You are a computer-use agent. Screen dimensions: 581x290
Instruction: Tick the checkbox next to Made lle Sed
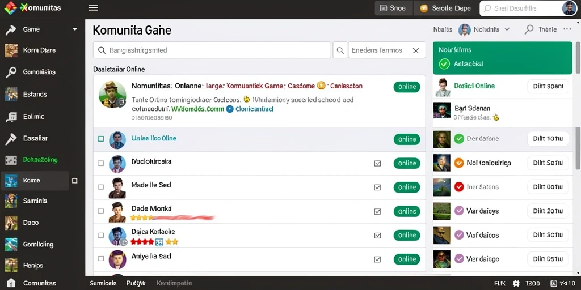101,187
